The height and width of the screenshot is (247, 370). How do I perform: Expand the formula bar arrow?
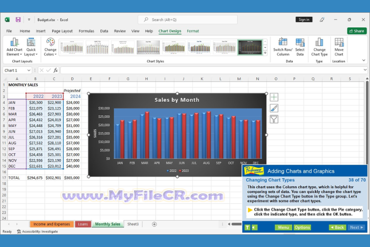click(x=365, y=70)
